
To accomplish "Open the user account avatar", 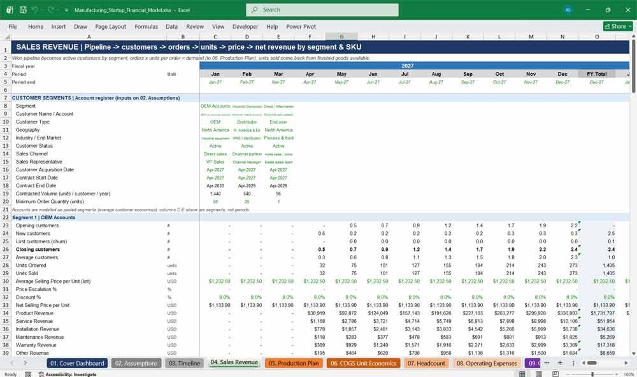I will click(x=568, y=10).
